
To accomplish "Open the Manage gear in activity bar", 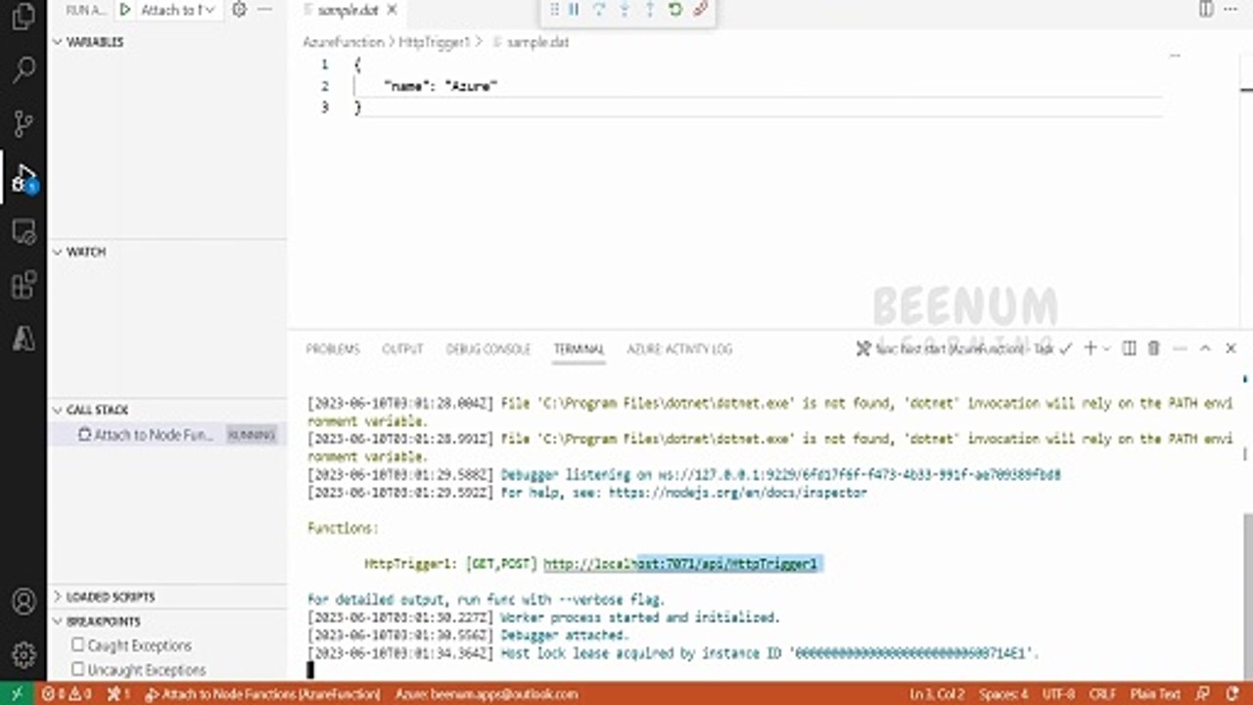I will point(23,655).
